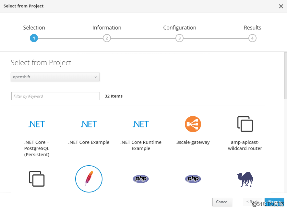Open the openshift project dropdown
287x210 pixels.
click(x=55, y=77)
